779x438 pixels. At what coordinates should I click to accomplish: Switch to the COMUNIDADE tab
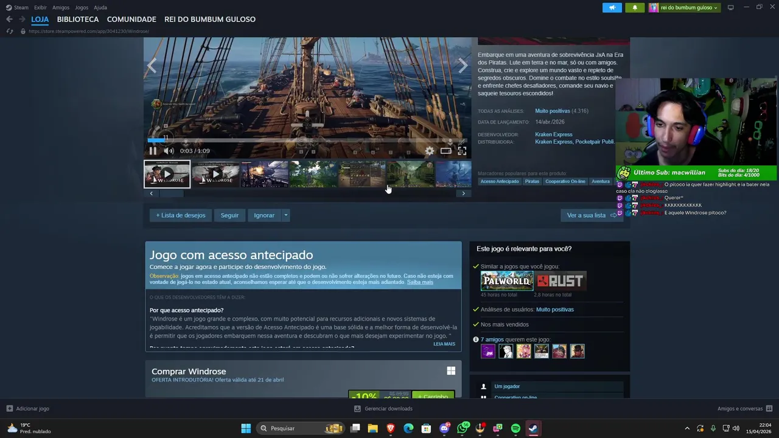(131, 19)
